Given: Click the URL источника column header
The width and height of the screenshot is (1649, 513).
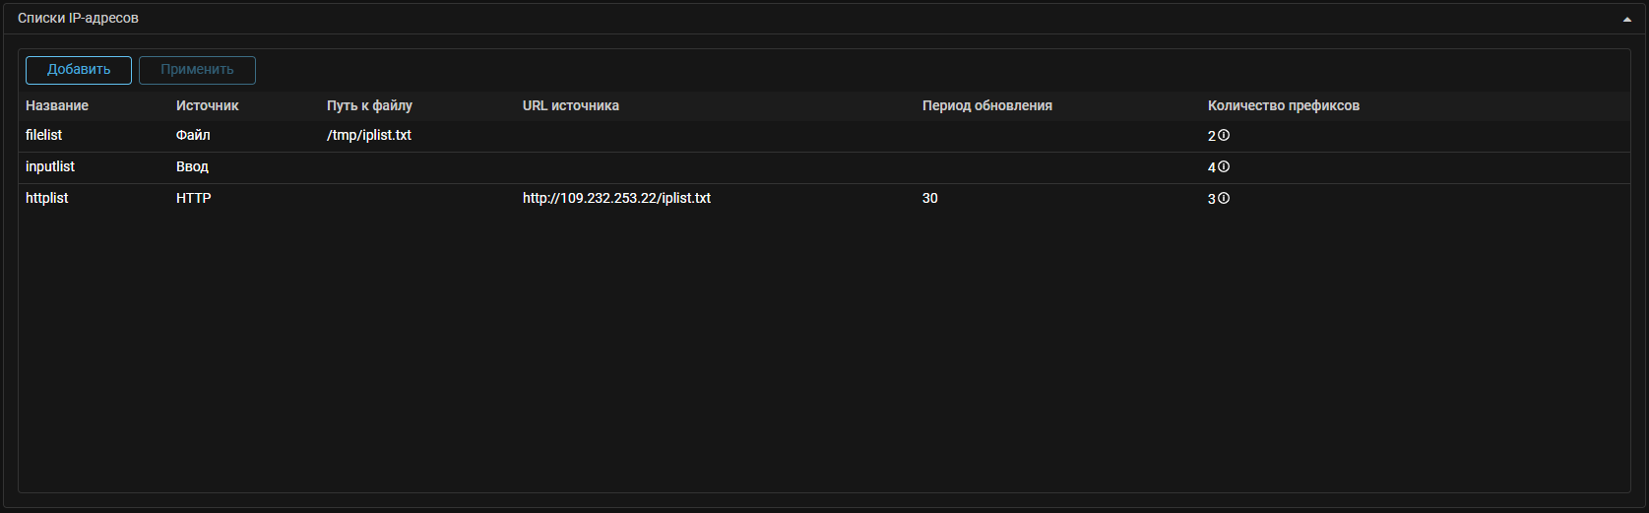Looking at the screenshot, I should [570, 105].
